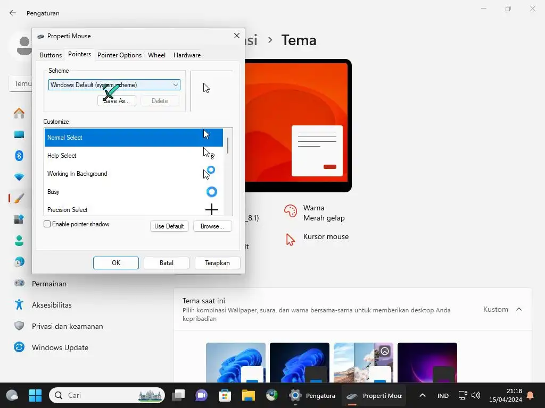
Task: Open Kursor mouse setting link
Action: 316,240
